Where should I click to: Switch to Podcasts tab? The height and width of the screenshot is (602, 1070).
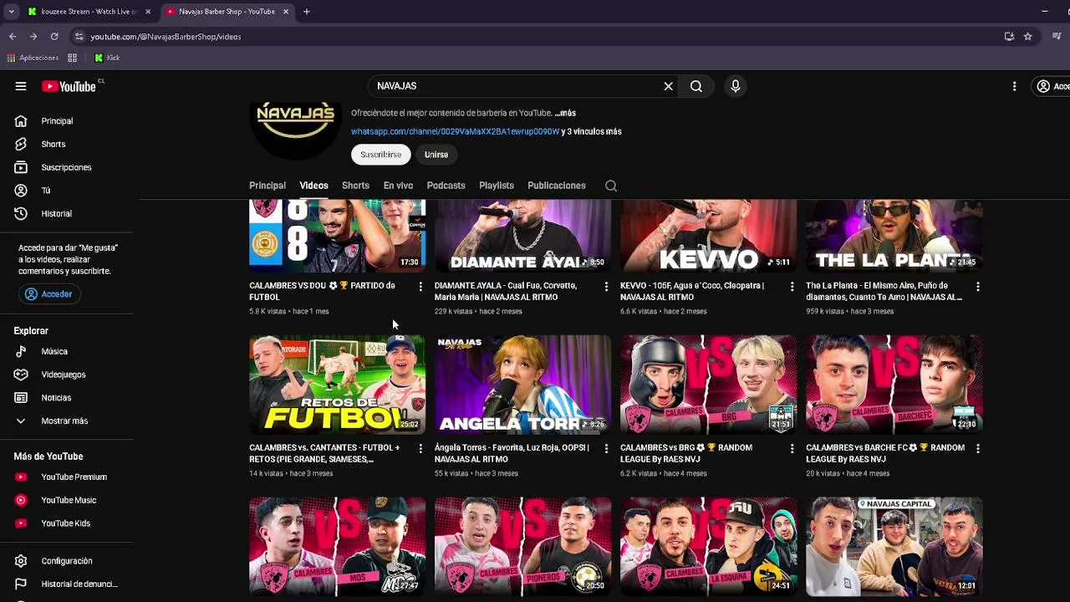(446, 186)
